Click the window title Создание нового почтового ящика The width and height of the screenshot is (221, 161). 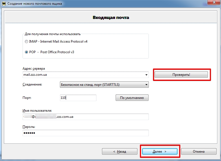coord(35,4)
